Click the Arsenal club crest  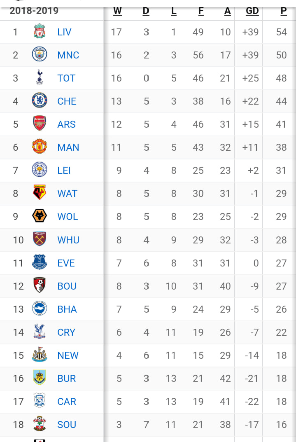click(x=40, y=123)
